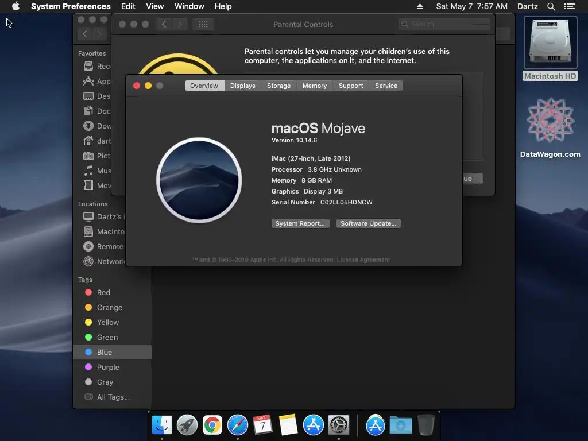
Task: Click the date and time in menu bar
Action: coord(472,6)
